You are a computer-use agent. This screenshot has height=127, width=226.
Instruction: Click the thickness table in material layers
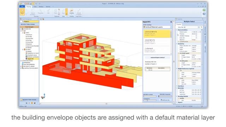(157, 69)
